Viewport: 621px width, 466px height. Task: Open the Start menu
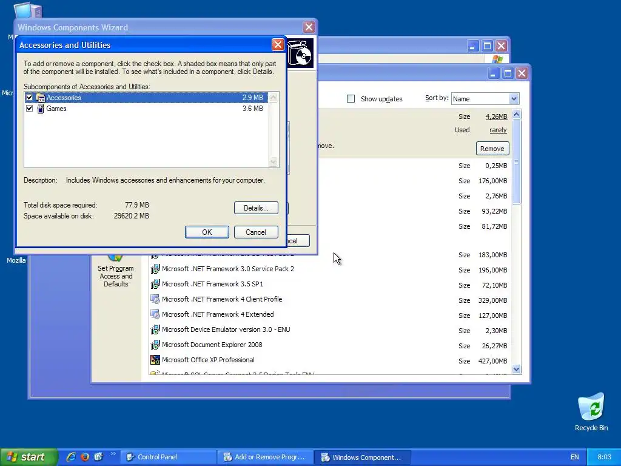coord(29,457)
